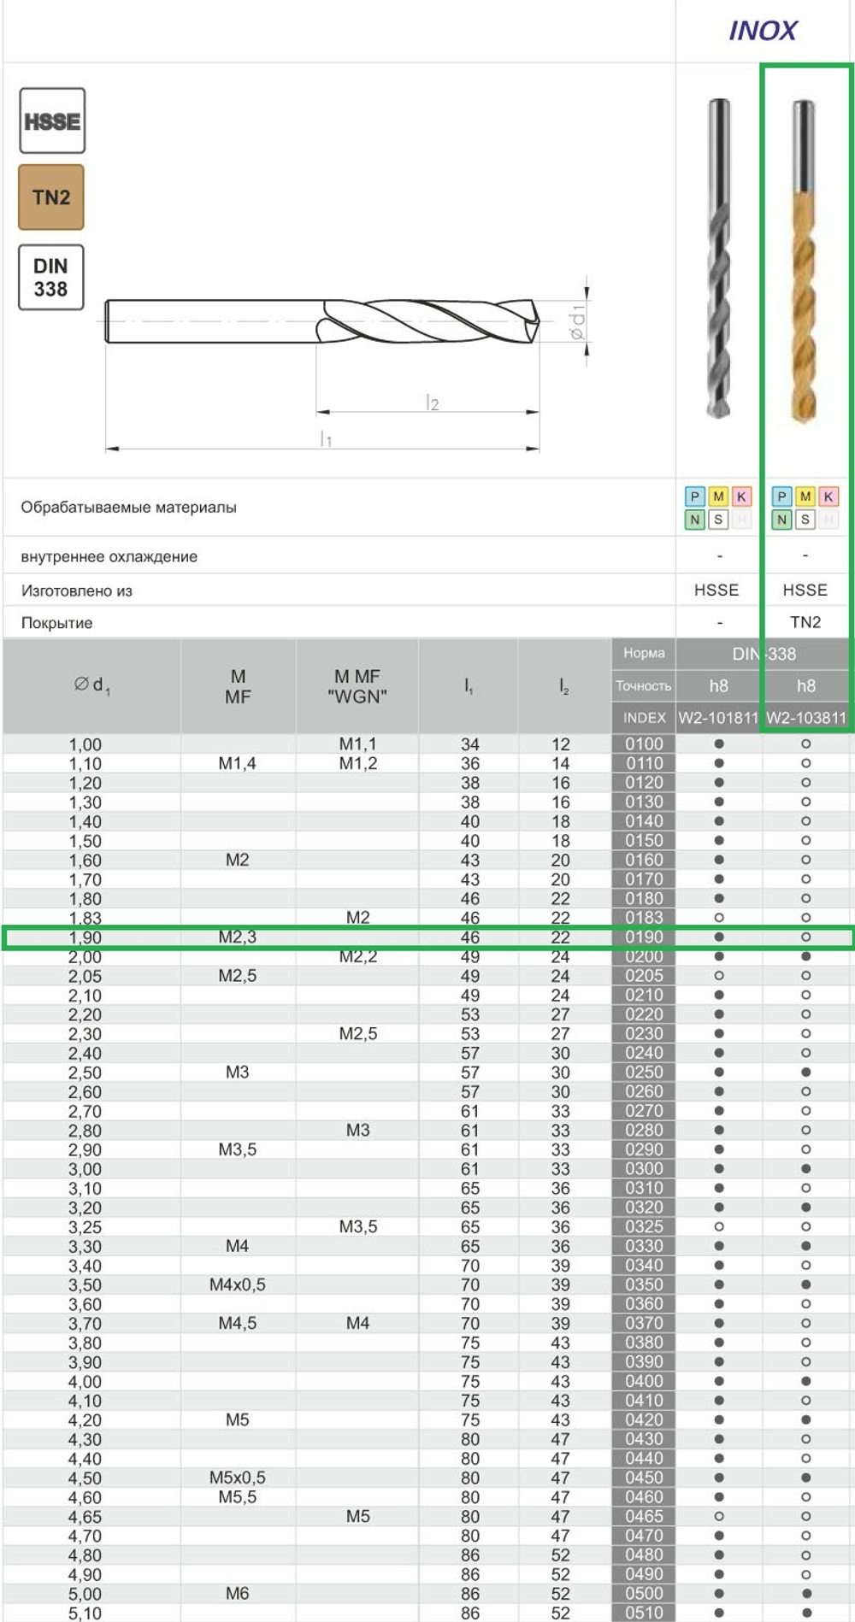
Task: Click the P material icon in the uncoated drill column
Action: (695, 497)
